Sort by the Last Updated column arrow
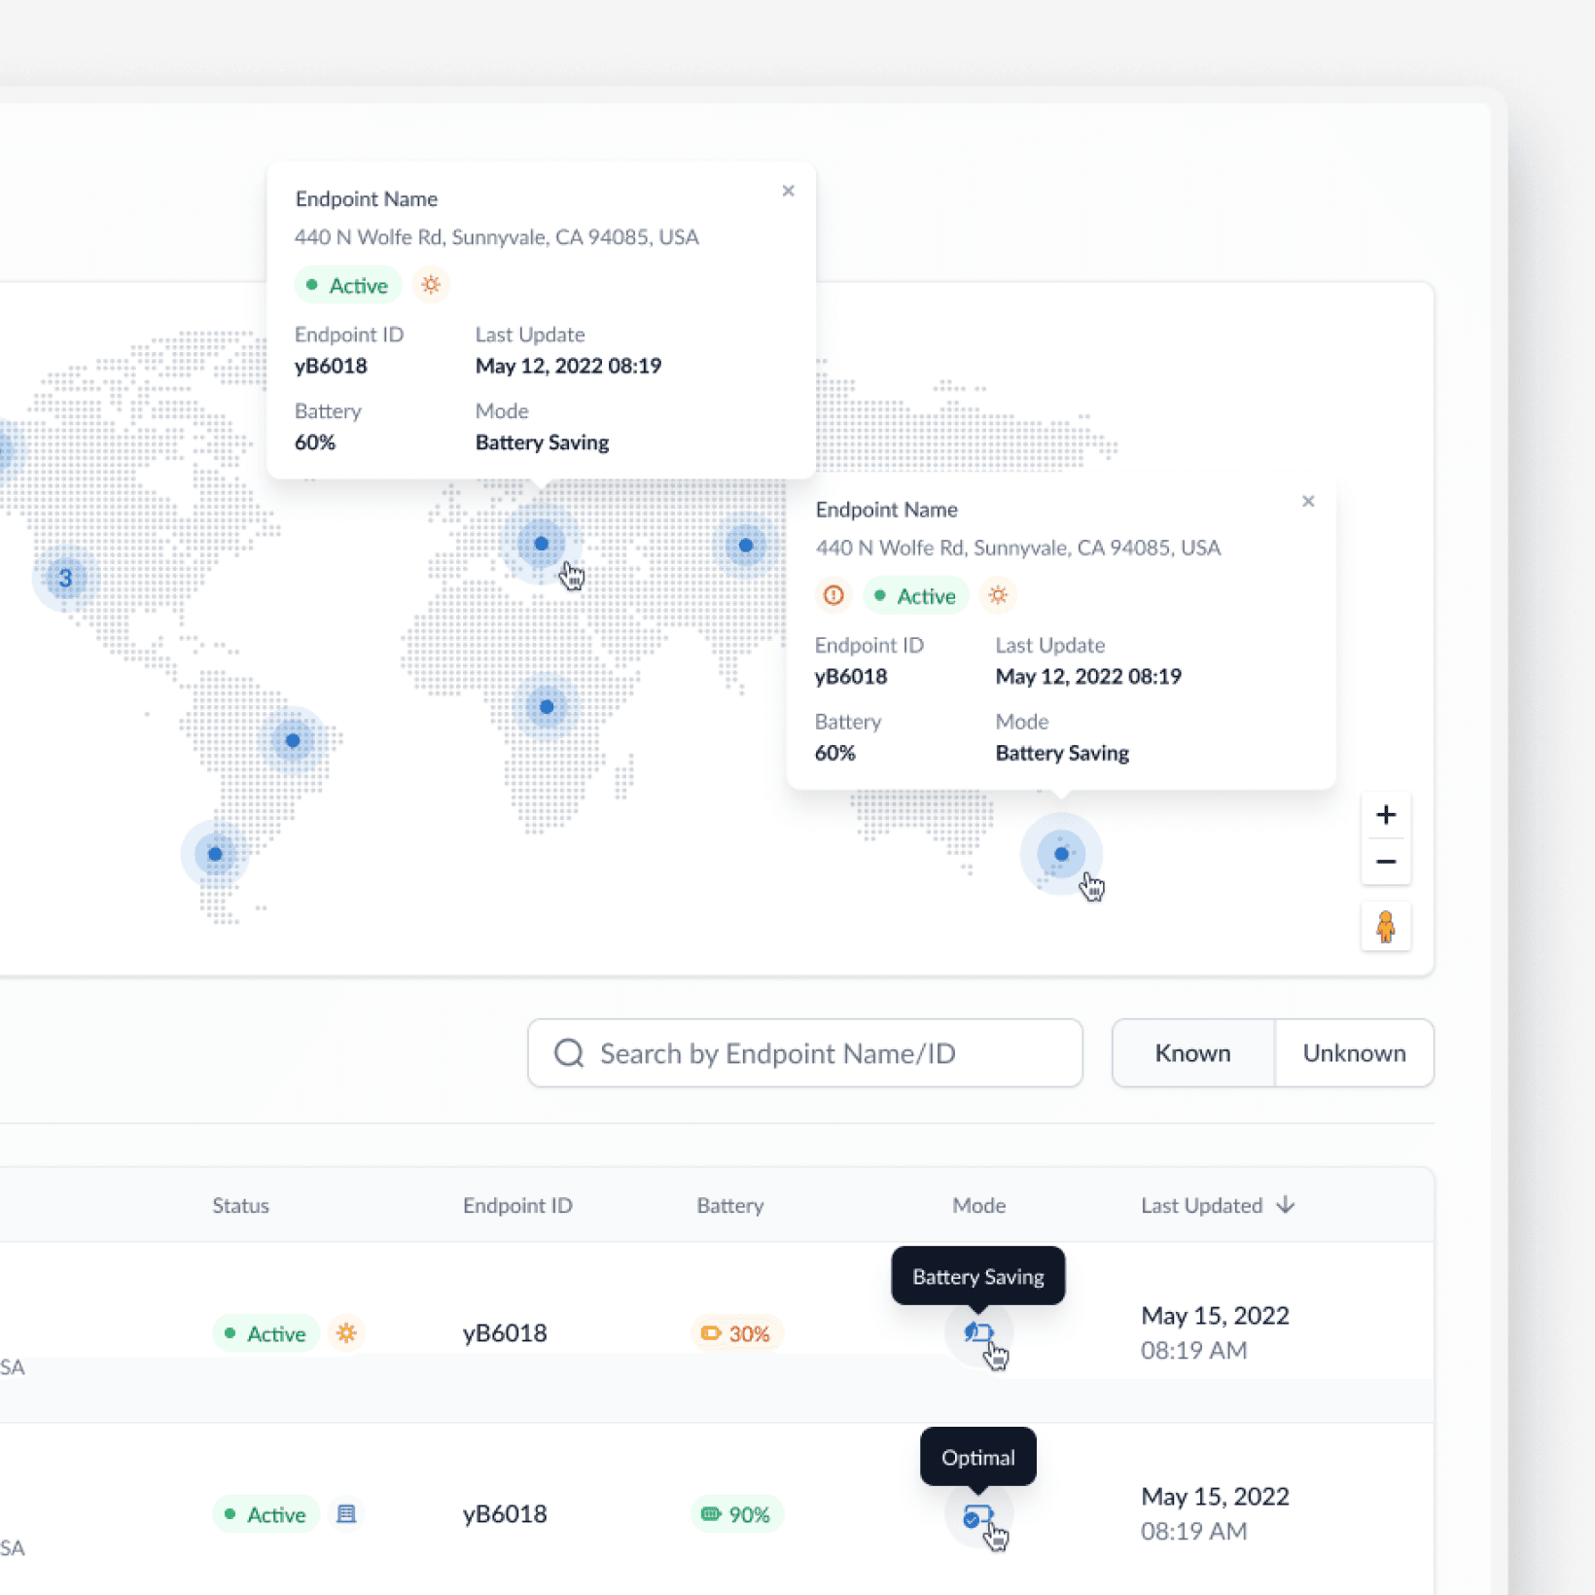This screenshot has width=1595, height=1595. pos(1286,1205)
